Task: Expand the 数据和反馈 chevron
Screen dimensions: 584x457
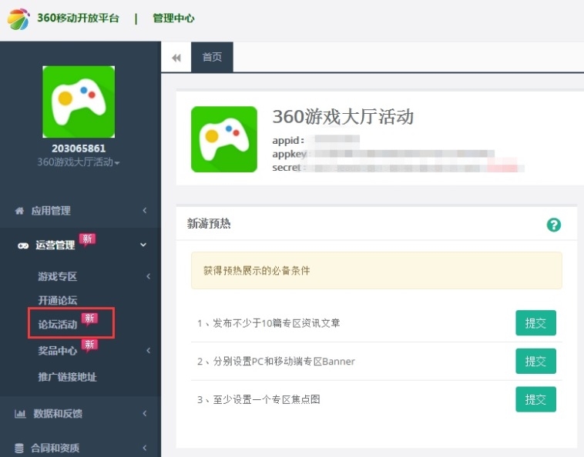Action: click(145, 413)
